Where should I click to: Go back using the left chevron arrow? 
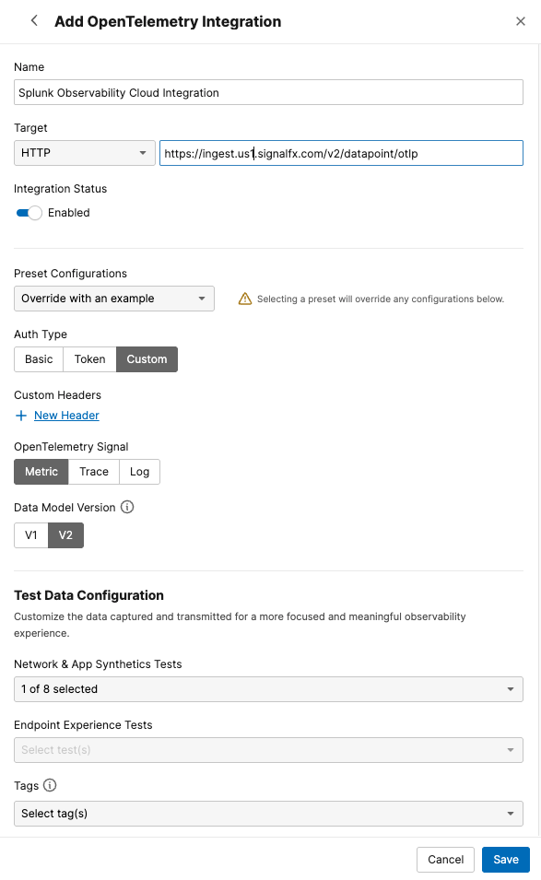tap(34, 21)
